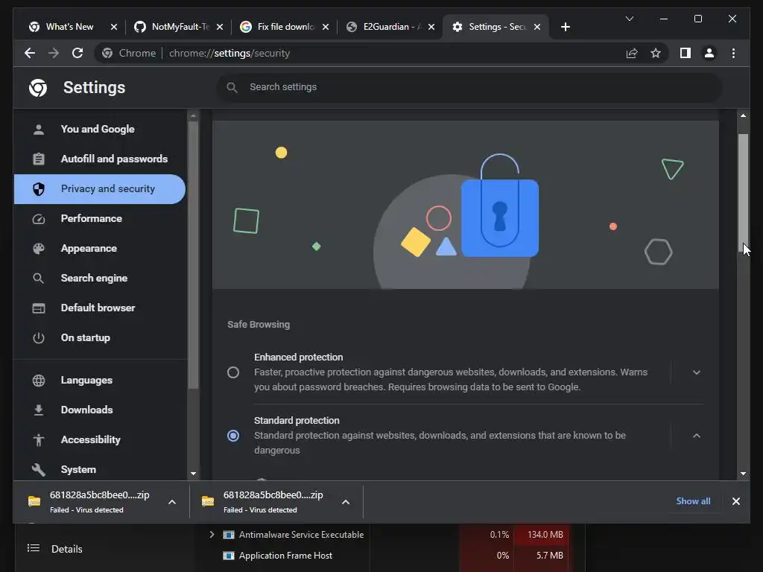Viewport: 763px width, 572px height.
Task: Open options for first failed zip download
Action: 172,502
